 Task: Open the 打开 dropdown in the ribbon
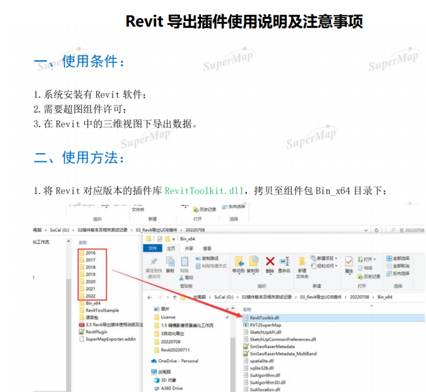point(367,259)
